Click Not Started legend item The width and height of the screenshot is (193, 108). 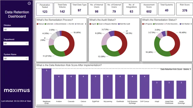click(185, 24)
